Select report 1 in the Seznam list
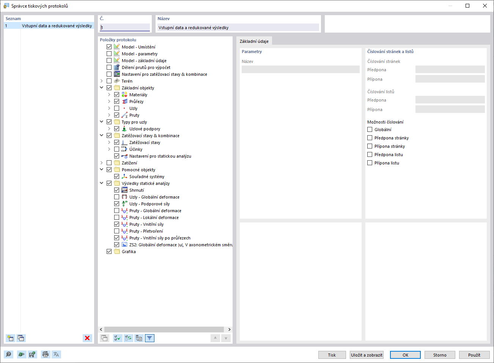The image size is (494, 363). pyautogui.click(x=49, y=26)
